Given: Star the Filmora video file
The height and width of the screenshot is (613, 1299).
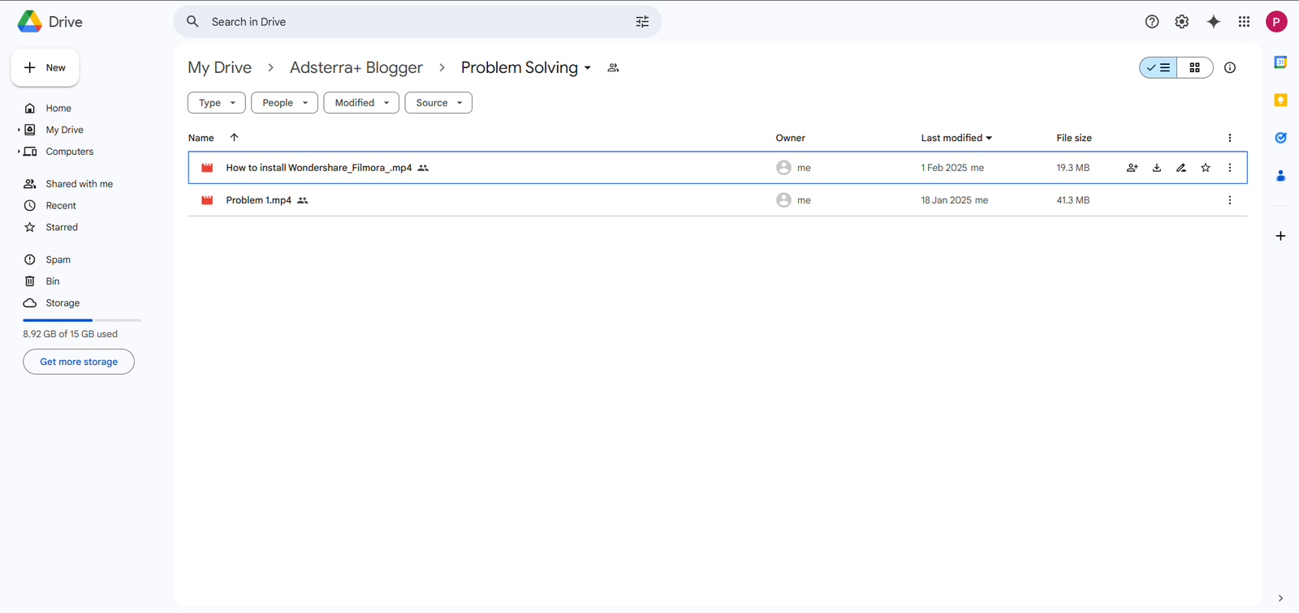Looking at the screenshot, I should tap(1206, 168).
